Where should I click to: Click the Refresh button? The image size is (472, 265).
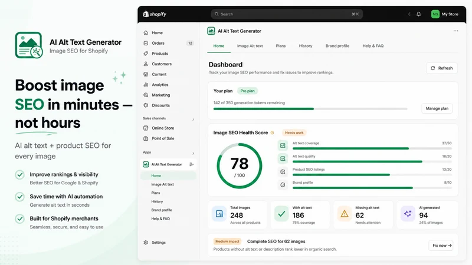click(441, 68)
